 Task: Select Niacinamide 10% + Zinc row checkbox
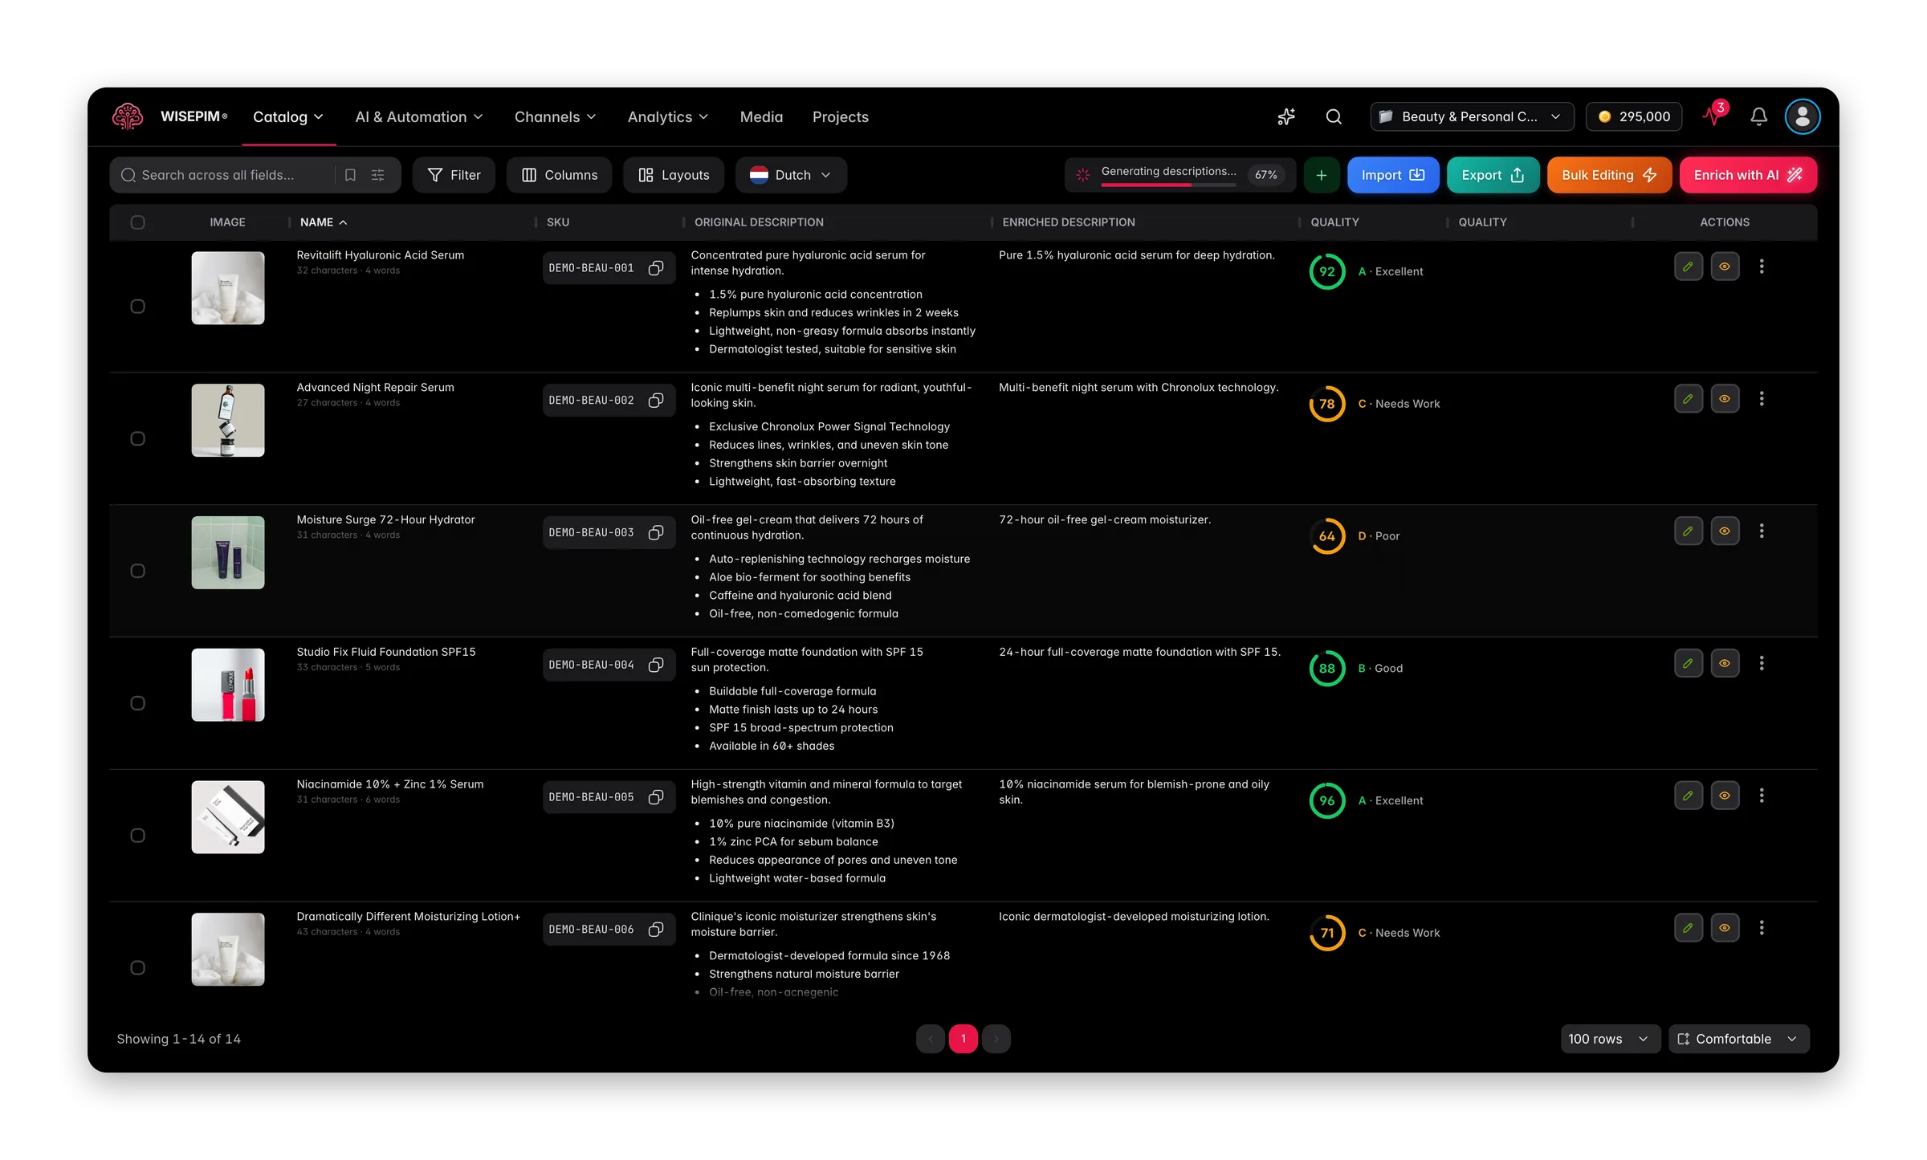point(137,836)
